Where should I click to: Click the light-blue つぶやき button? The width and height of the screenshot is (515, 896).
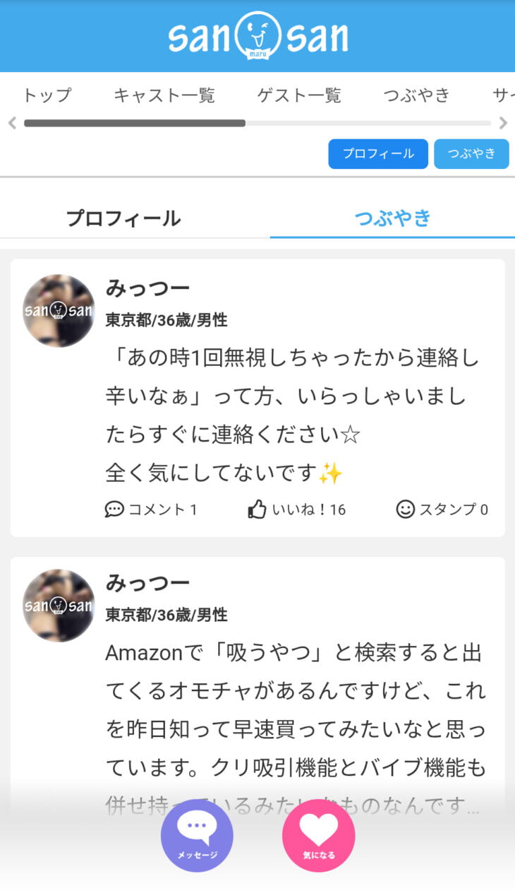(471, 153)
